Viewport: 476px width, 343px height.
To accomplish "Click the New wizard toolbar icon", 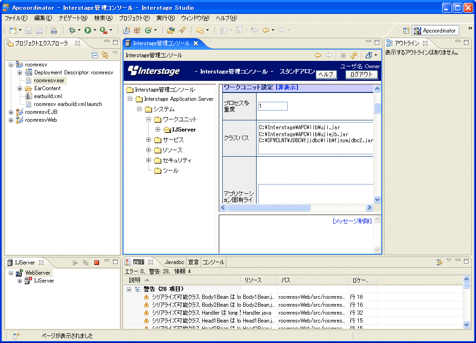I will (x=13, y=30).
